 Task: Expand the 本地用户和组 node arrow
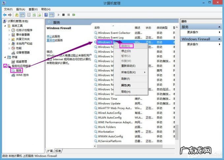(9, 43)
